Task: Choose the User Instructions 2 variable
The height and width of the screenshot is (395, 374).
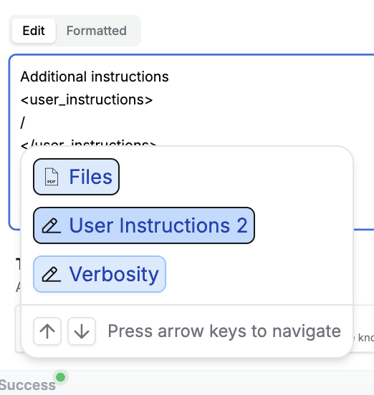Action: [x=144, y=225]
